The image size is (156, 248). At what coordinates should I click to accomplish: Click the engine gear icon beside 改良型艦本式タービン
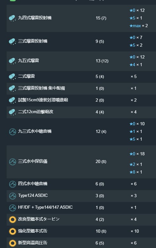pyautogui.click(x=12, y=219)
